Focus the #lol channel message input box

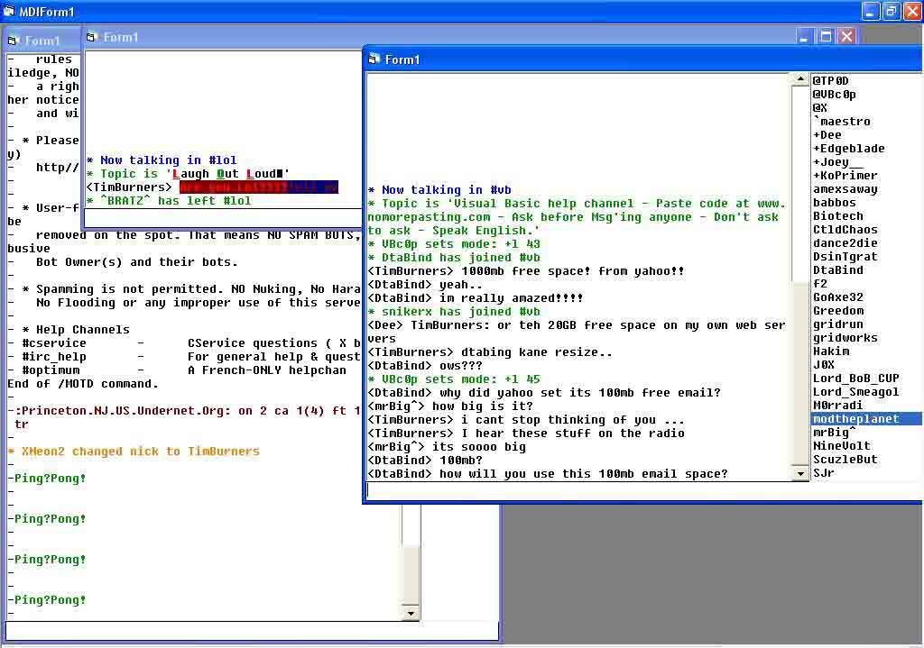pyautogui.click(x=221, y=218)
